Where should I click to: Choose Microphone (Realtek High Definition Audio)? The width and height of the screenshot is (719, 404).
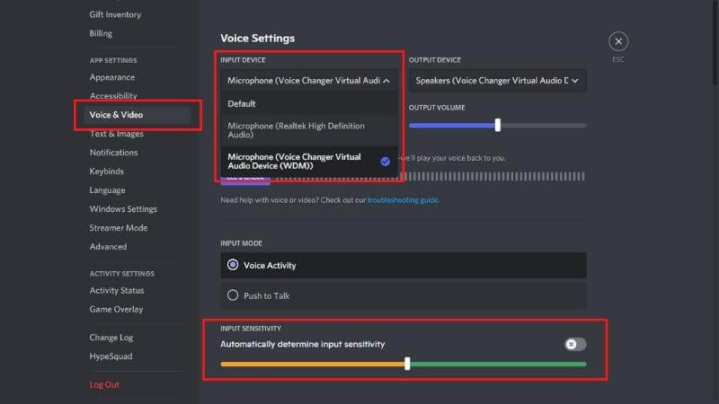click(x=309, y=130)
